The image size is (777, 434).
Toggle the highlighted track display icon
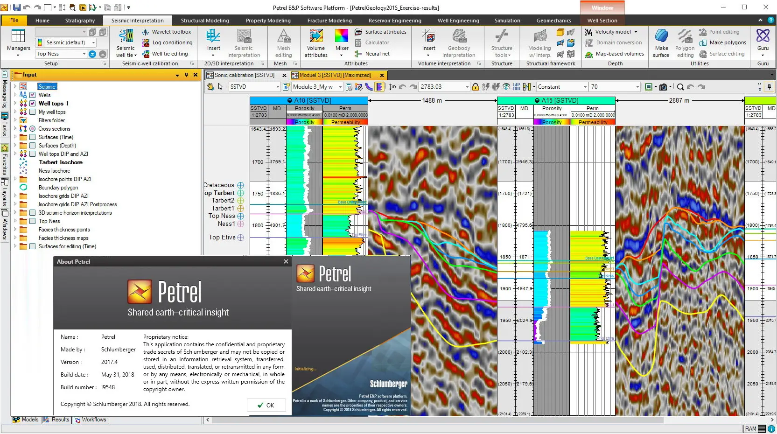point(379,87)
